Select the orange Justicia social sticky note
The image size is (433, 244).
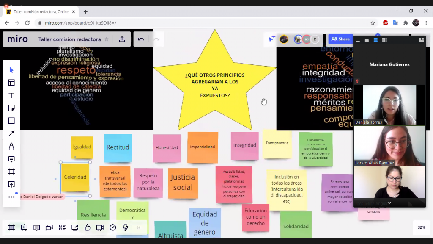(183, 183)
